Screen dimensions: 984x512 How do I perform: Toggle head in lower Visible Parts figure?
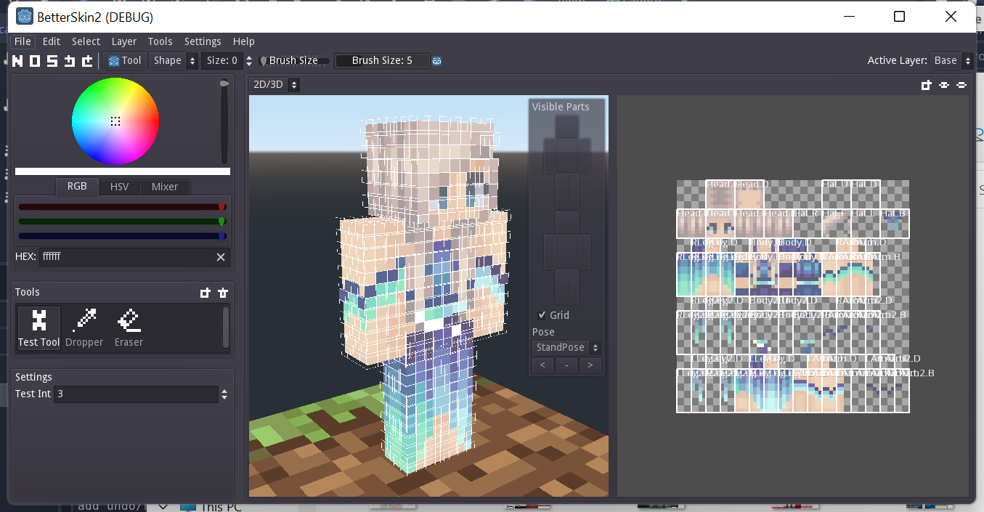[x=566, y=222]
